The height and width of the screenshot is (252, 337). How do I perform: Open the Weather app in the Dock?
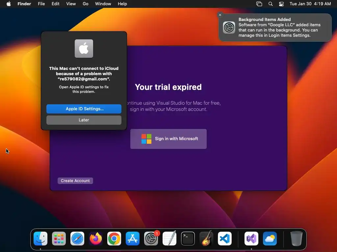click(x=270, y=239)
